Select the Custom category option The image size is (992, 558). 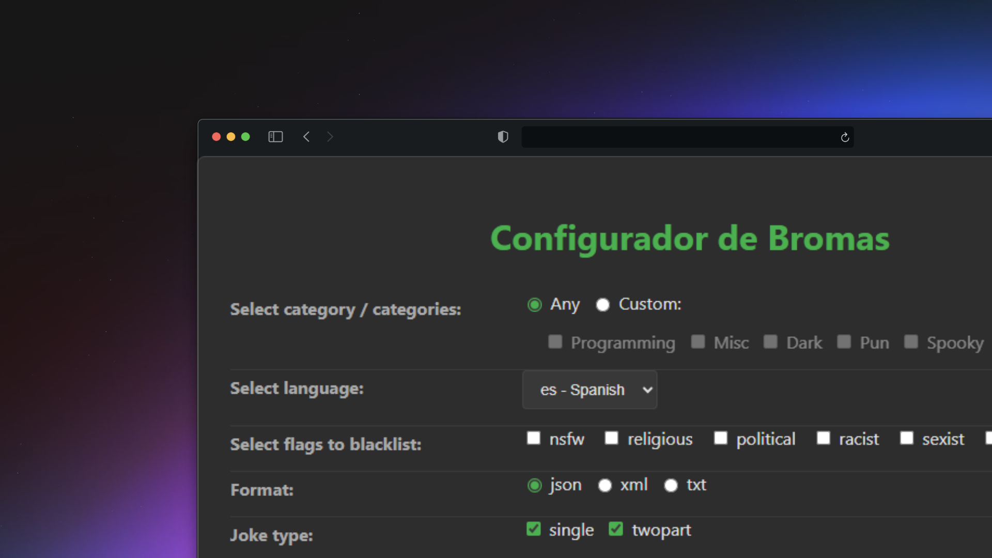[x=602, y=305]
